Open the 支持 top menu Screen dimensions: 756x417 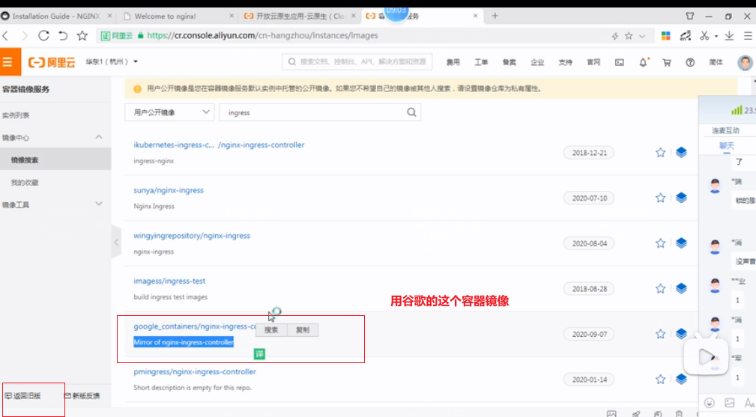[565, 62]
